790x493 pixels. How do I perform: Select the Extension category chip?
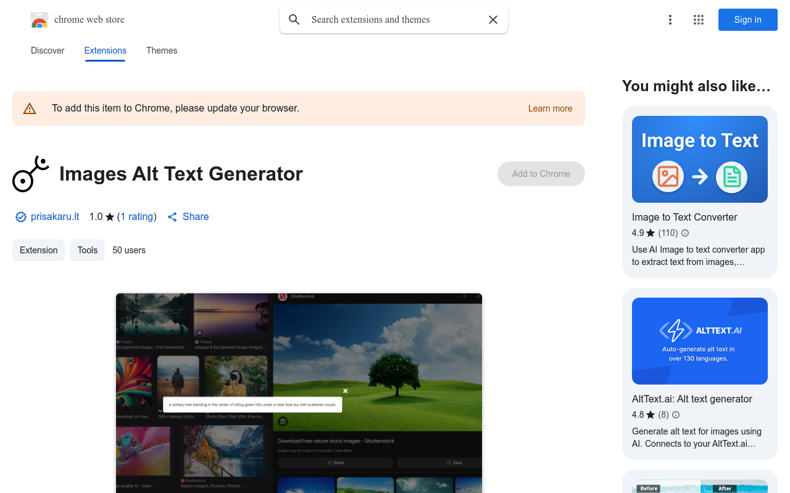(x=38, y=250)
